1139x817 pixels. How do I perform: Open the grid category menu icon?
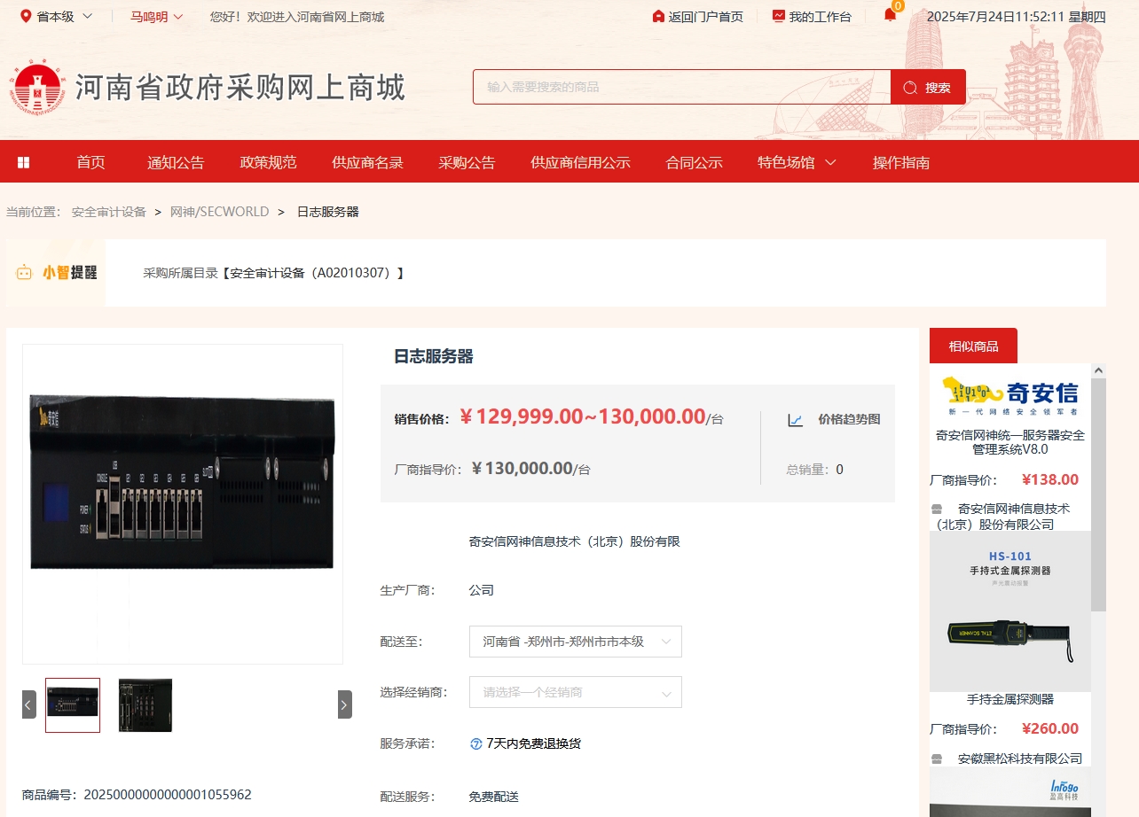pyautogui.click(x=24, y=162)
